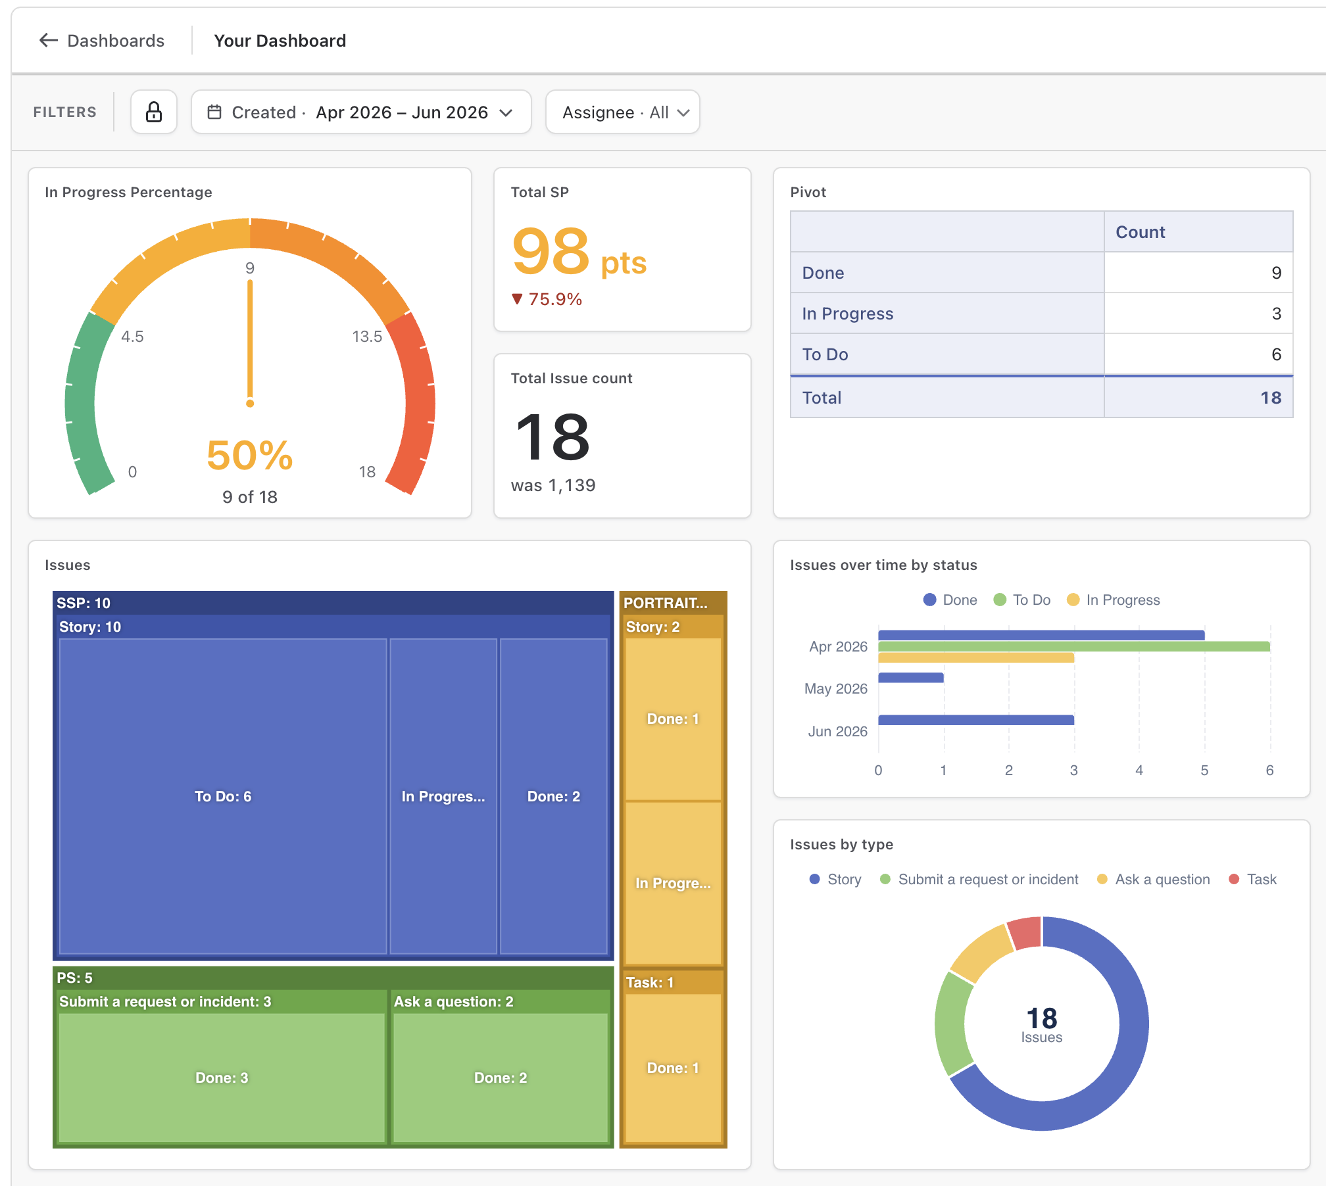Click the 'PORTRAIT...' treemap header
This screenshot has width=1326, height=1186.
click(673, 603)
